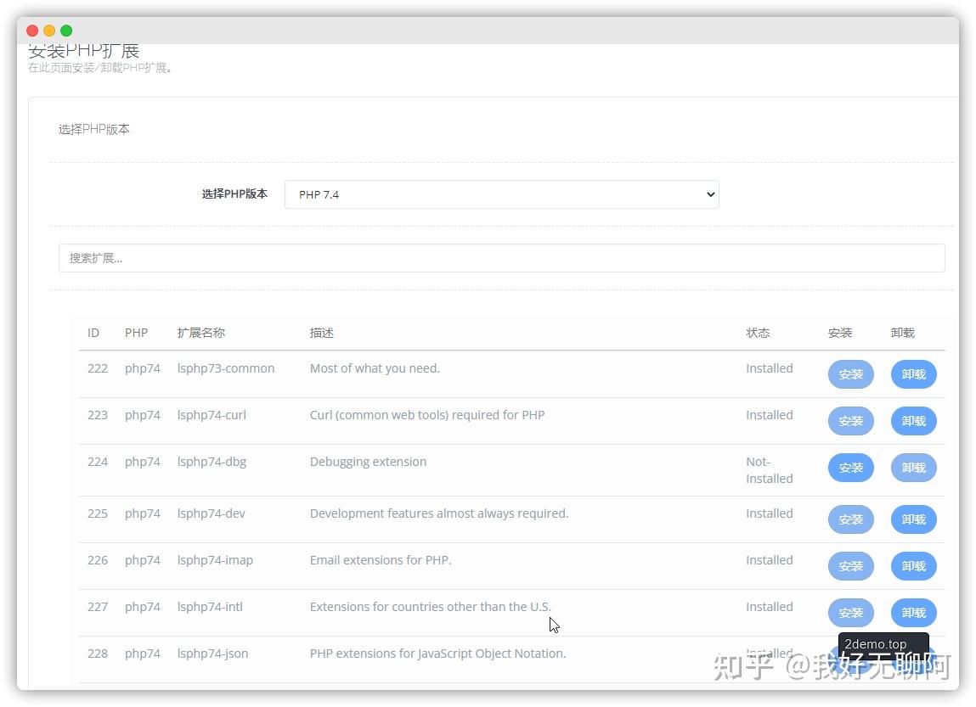Install lsphp74-intl extension
The height and width of the screenshot is (707, 976).
(x=851, y=613)
